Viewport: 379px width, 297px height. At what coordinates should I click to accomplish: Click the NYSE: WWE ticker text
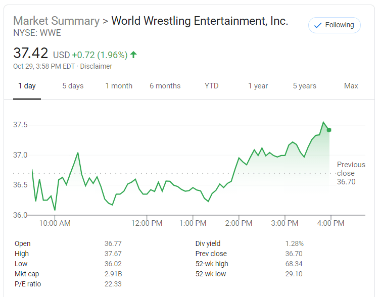(x=37, y=33)
